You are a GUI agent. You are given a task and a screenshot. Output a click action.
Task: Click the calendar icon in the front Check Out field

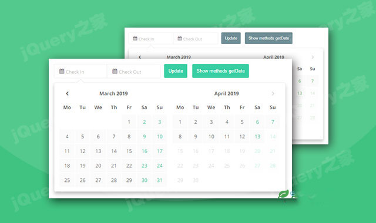click(x=115, y=71)
